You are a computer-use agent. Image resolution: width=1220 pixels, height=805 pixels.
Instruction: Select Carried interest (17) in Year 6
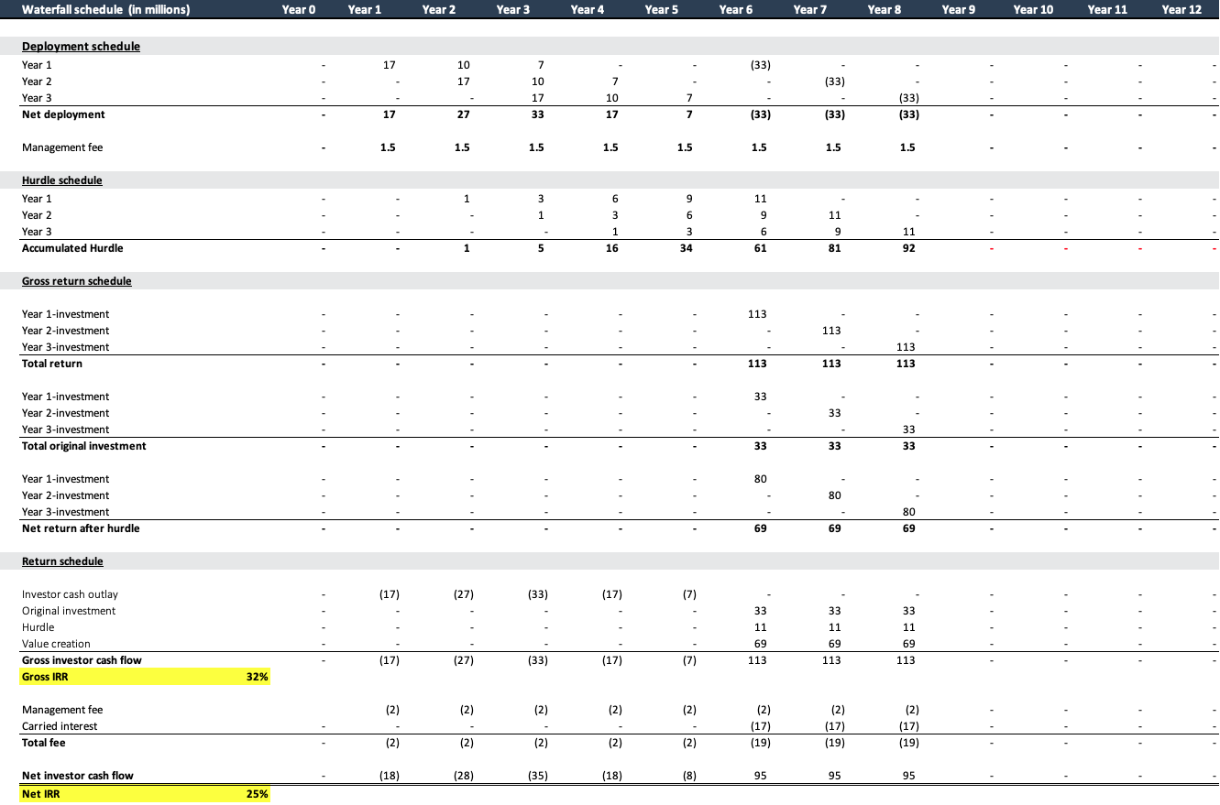[x=759, y=726]
